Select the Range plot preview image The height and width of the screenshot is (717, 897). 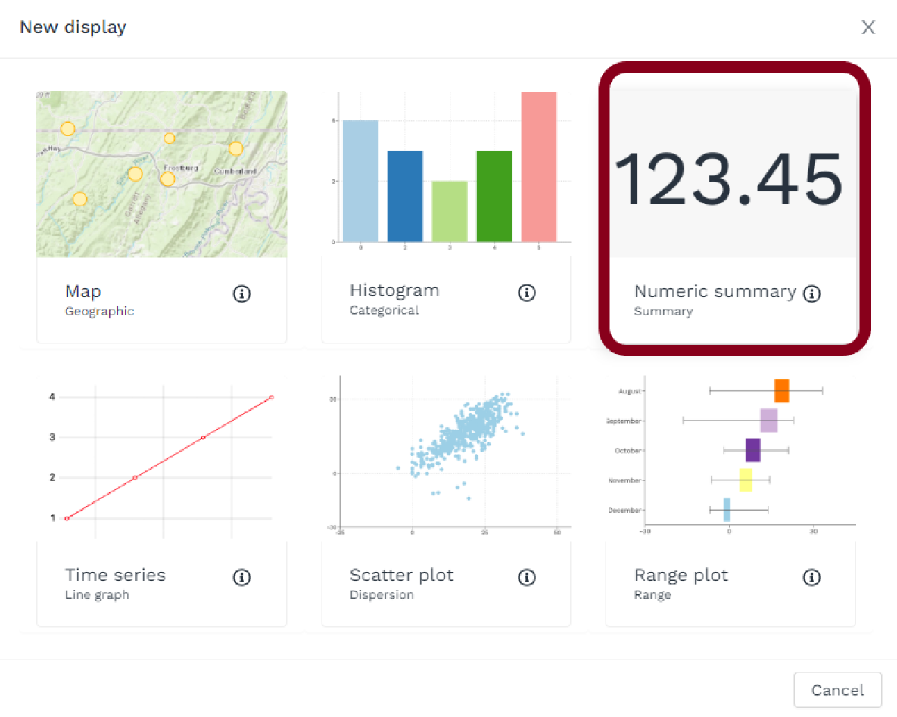click(731, 454)
